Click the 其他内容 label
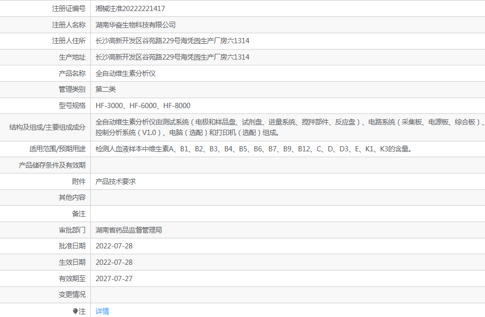 click(x=72, y=198)
